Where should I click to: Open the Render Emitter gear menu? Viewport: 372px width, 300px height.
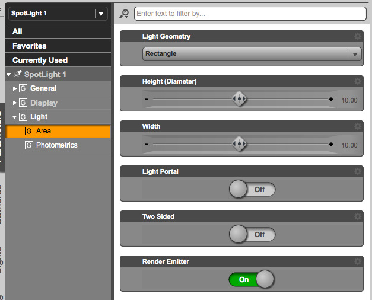coord(358,261)
